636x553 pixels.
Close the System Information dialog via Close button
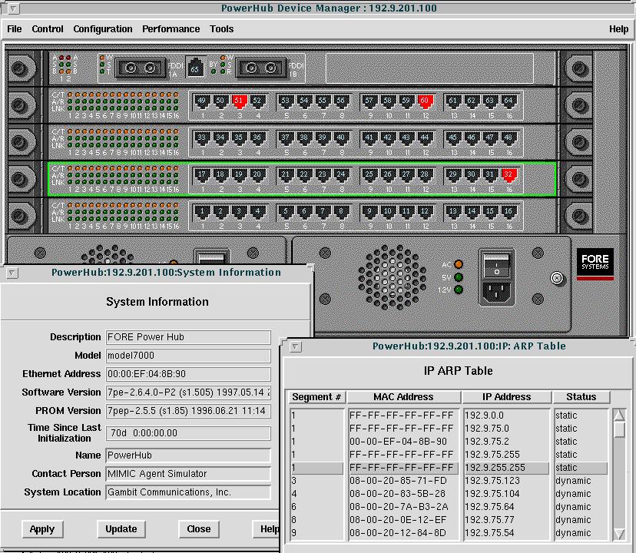(x=199, y=529)
